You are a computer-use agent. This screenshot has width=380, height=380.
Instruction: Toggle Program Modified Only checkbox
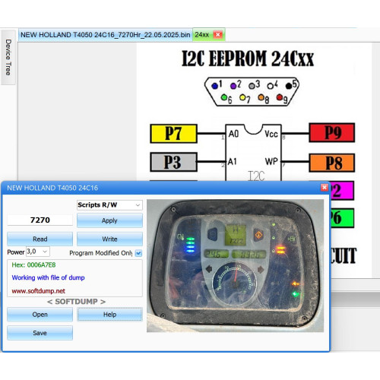(x=138, y=253)
